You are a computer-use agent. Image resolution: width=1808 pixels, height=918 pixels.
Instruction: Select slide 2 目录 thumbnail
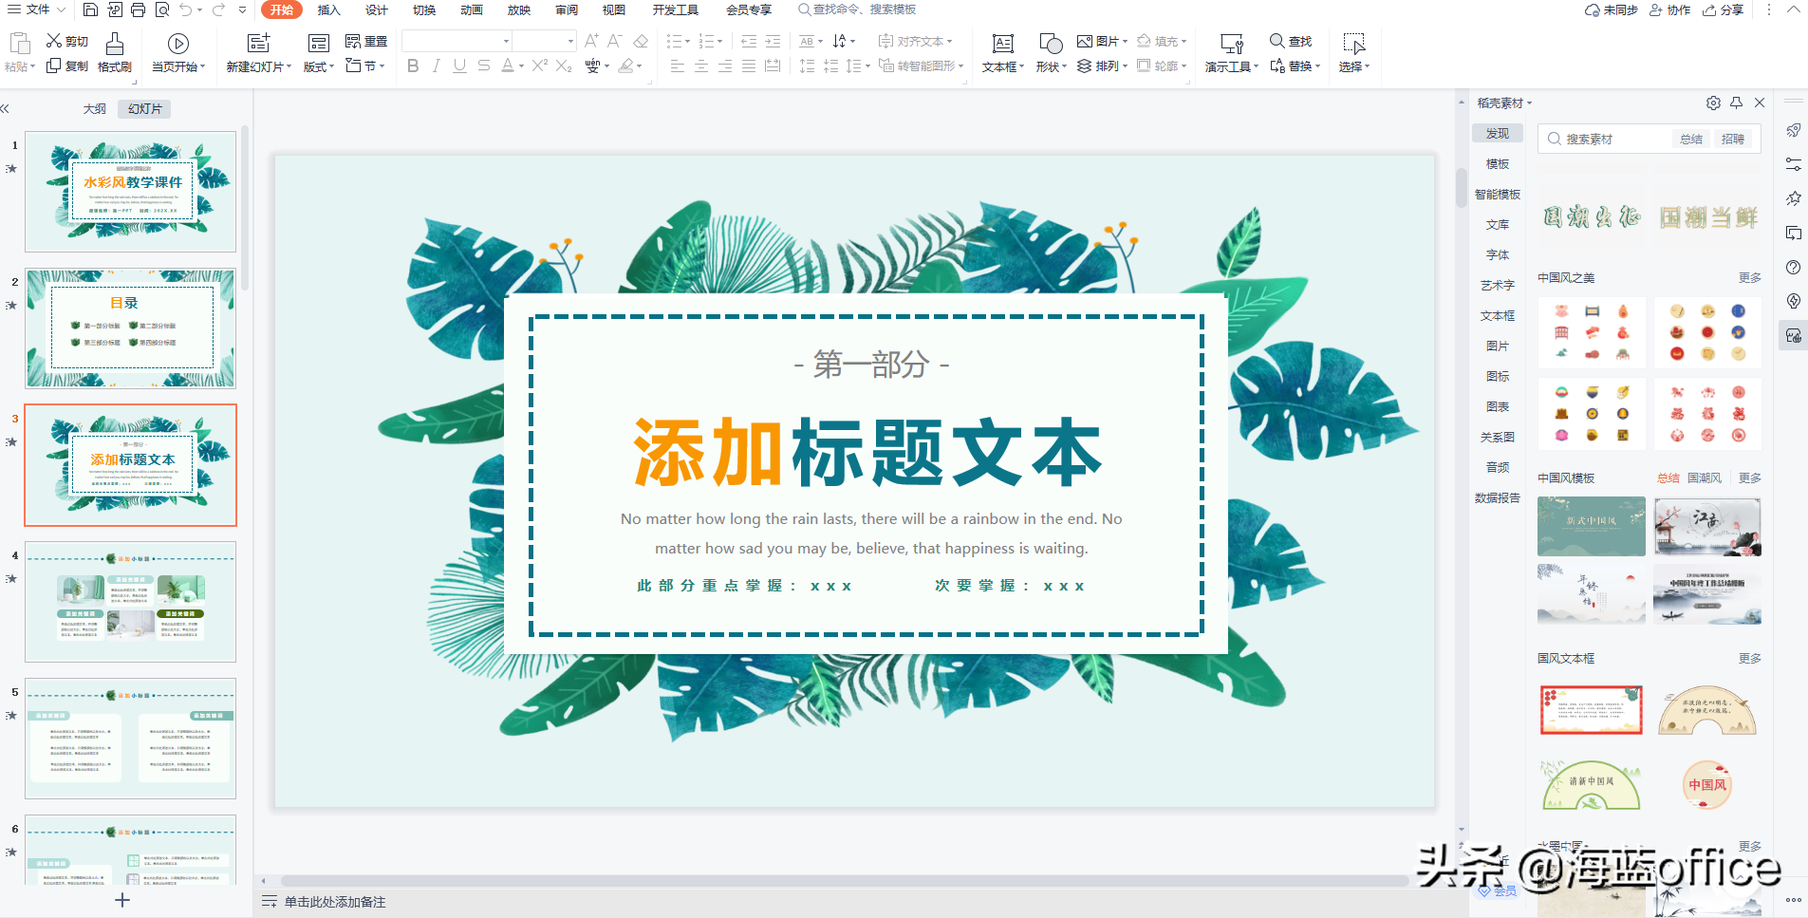(x=131, y=328)
